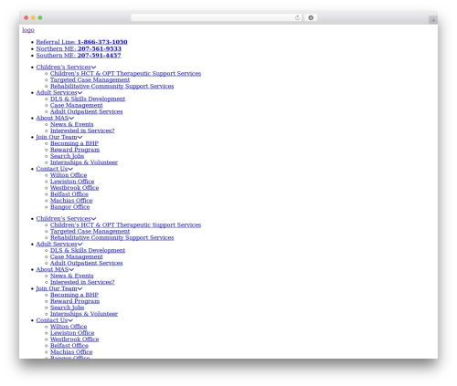Open second Reward Program link
The width and height of the screenshot is (457, 386).
(75, 301)
